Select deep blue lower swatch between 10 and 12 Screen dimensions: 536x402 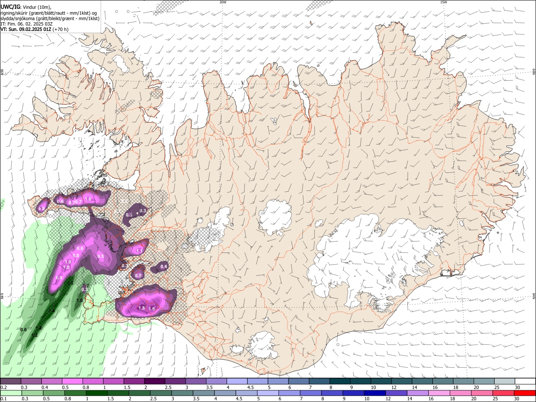pos(374,393)
